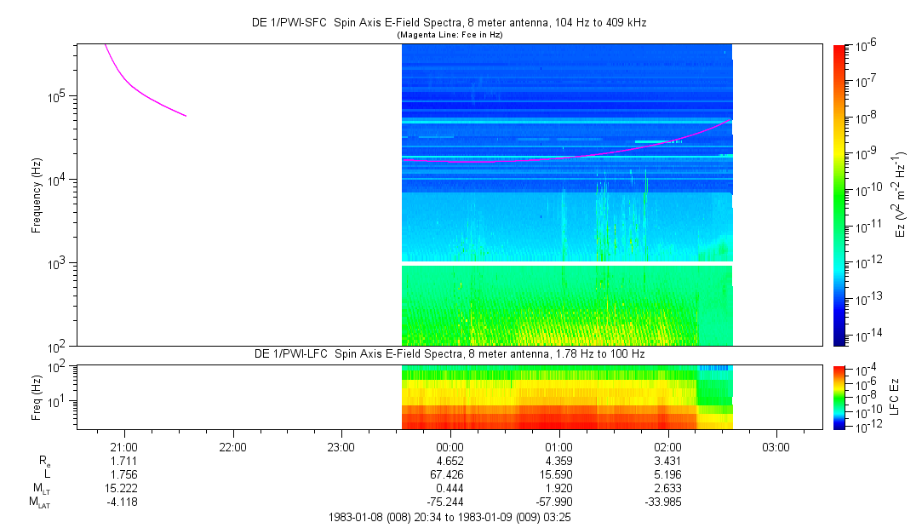Click the 'Frequency (Hz)' vertical axis label

pos(37,195)
